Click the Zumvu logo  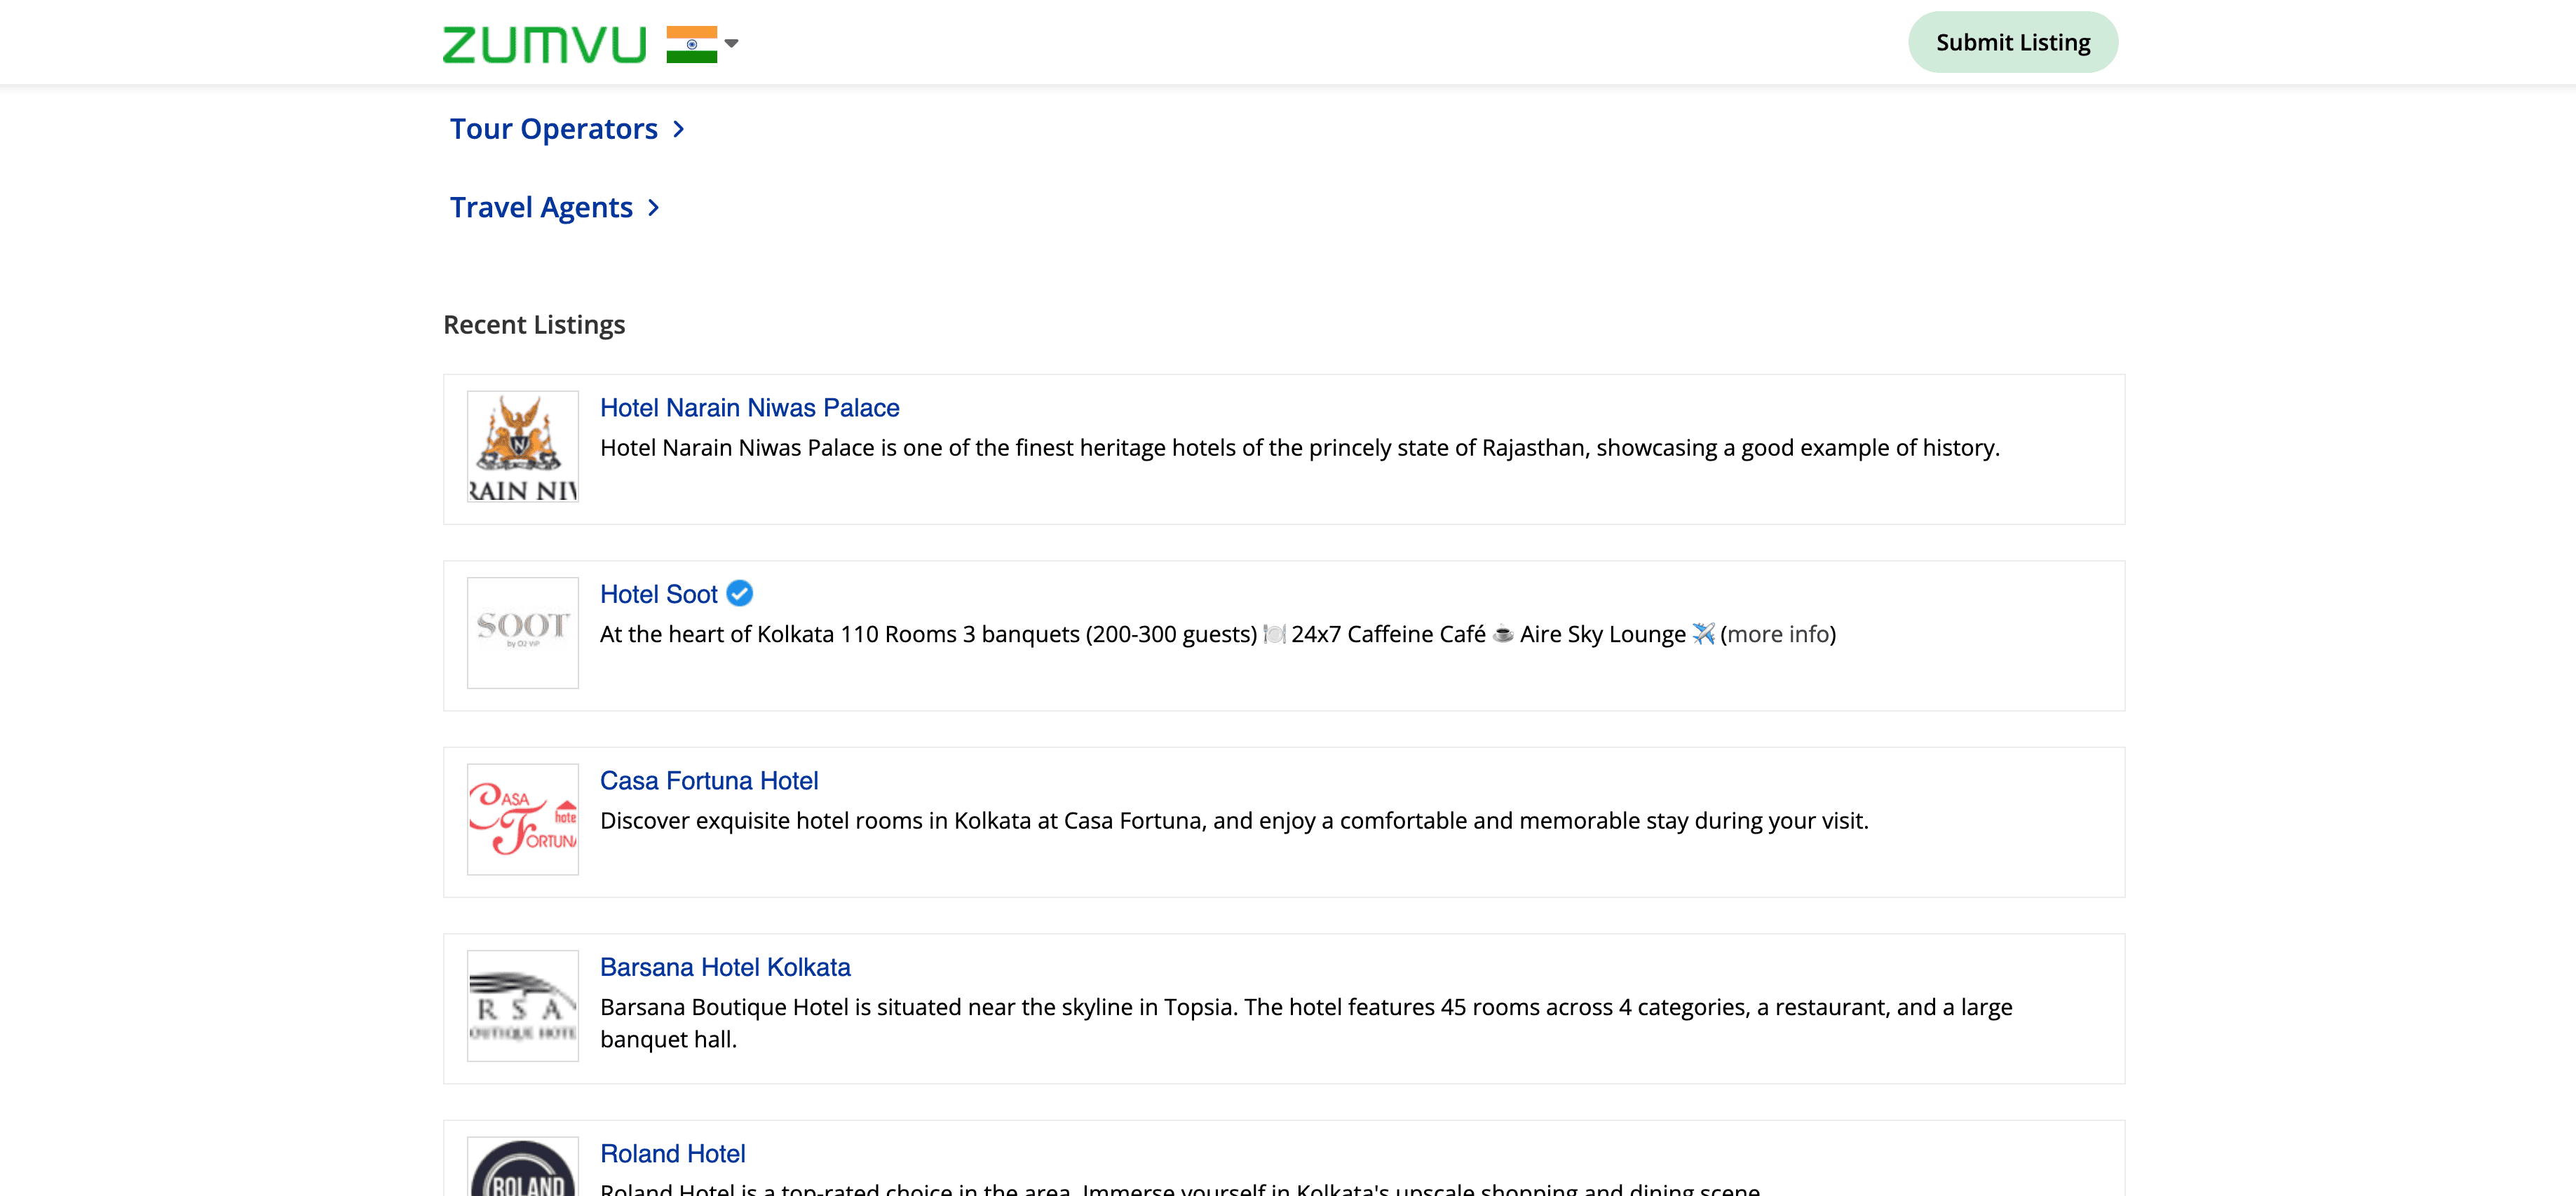coord(544,44)
